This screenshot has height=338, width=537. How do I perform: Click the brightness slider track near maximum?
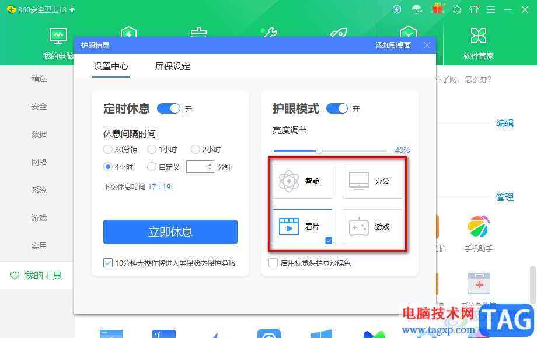[x=383, y=151]
